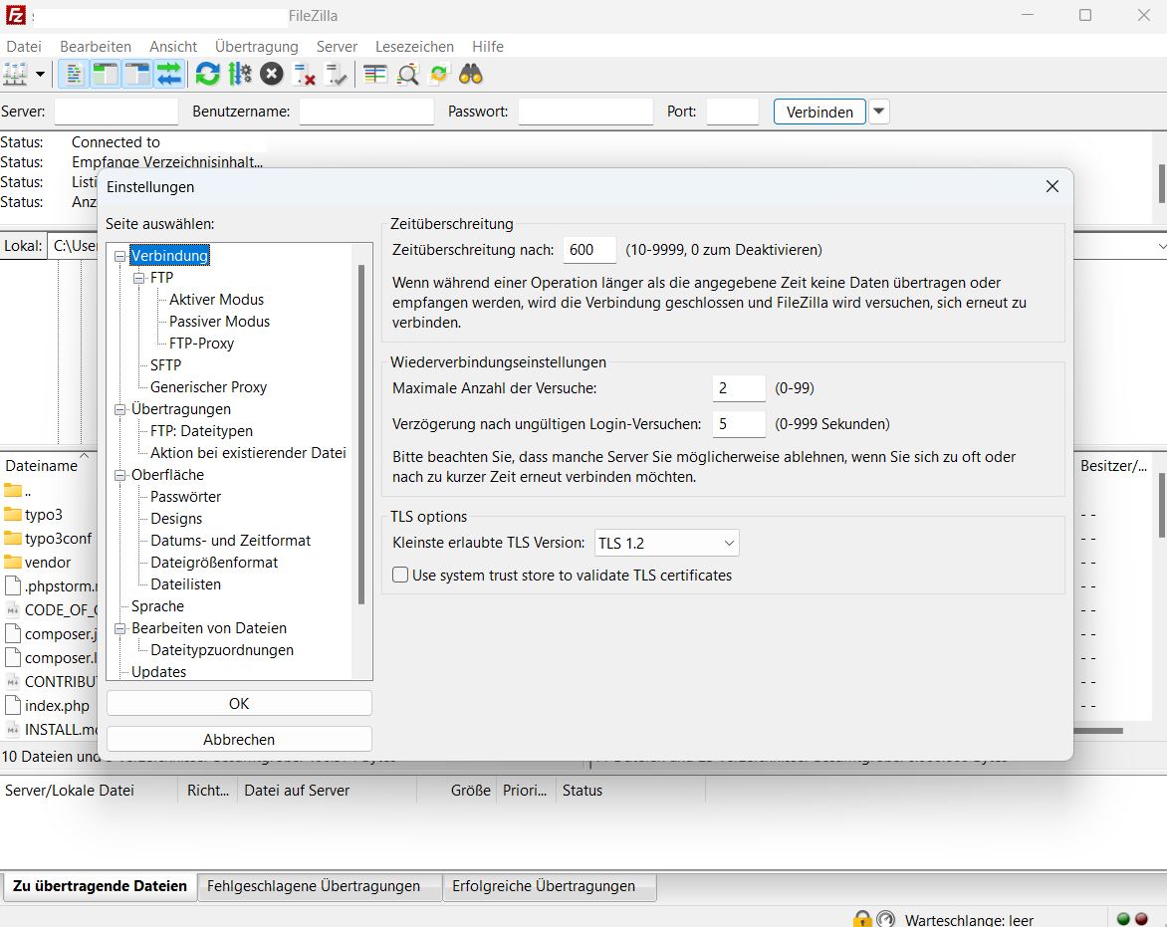Image resolution: width=1167 pixels, height=927 pixels.
Task: Click the Verbinden quickconnect button
Action: [819, 112]
